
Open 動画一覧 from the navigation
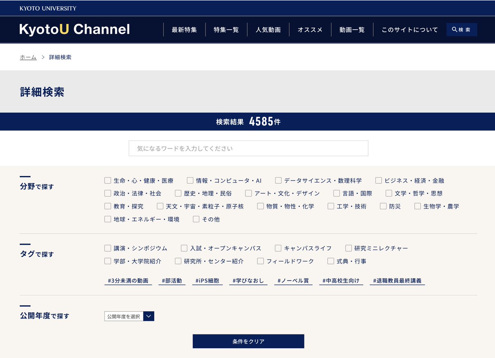352,30
